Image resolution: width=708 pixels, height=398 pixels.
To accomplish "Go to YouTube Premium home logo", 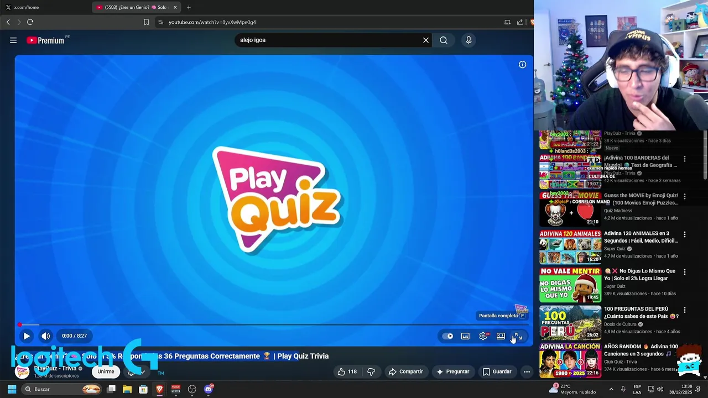I will coord(45,40).
